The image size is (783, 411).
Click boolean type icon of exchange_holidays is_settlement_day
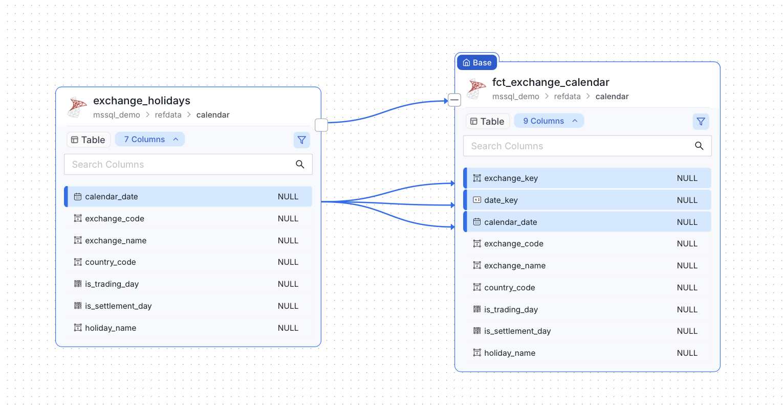(x=78, y=306)
